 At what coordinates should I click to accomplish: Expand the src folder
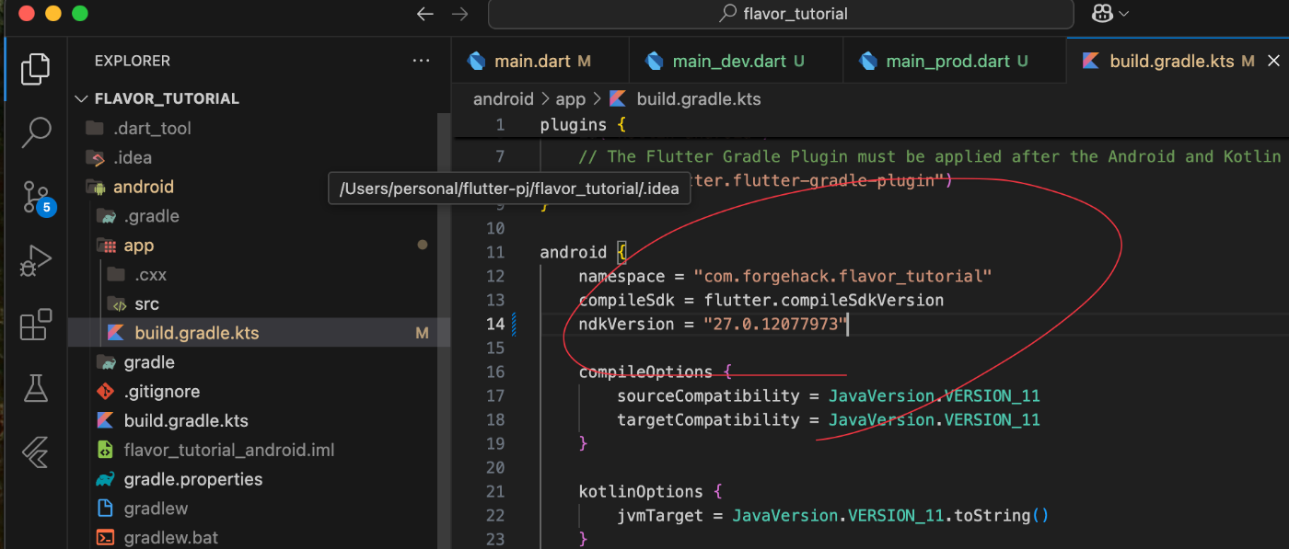pyautogui.click(x=146, y=304)
